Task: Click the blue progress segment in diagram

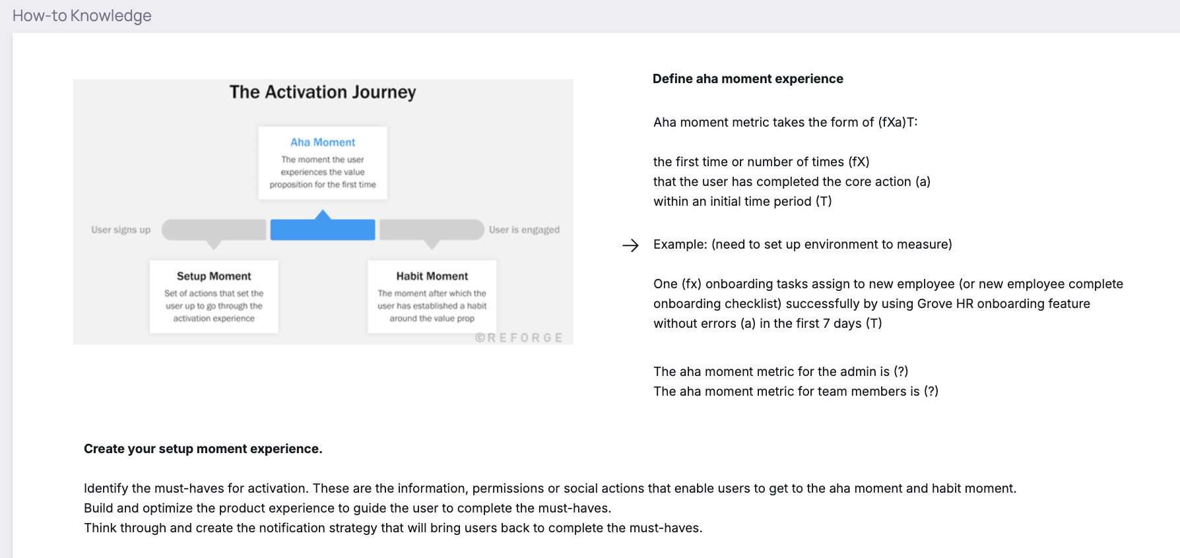Action: (x=323, y=229)
